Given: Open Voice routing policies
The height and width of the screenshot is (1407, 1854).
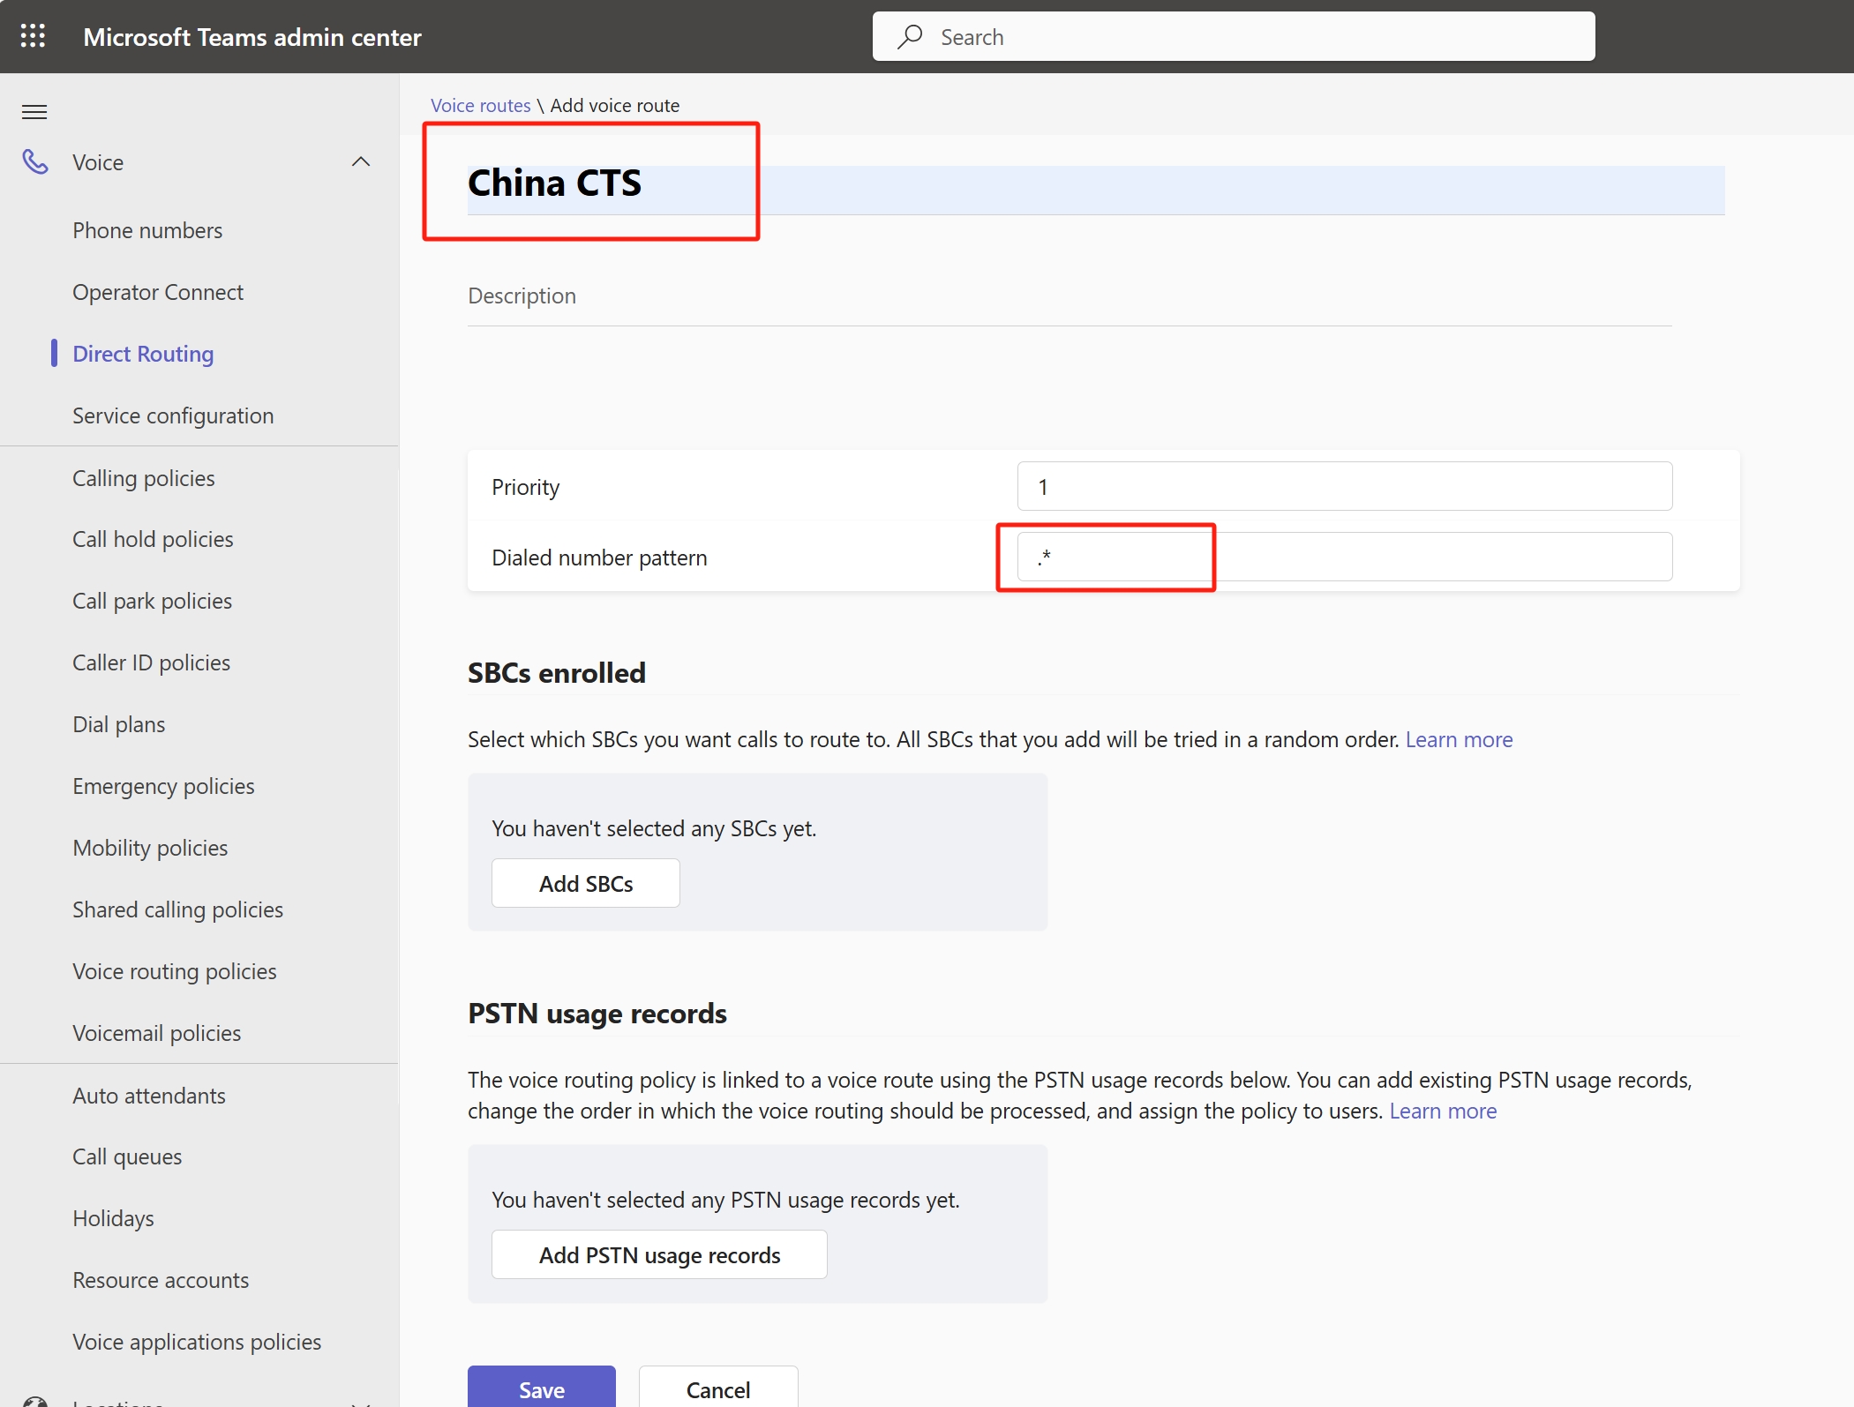Looking at the screenshot, I should (175, 971).
